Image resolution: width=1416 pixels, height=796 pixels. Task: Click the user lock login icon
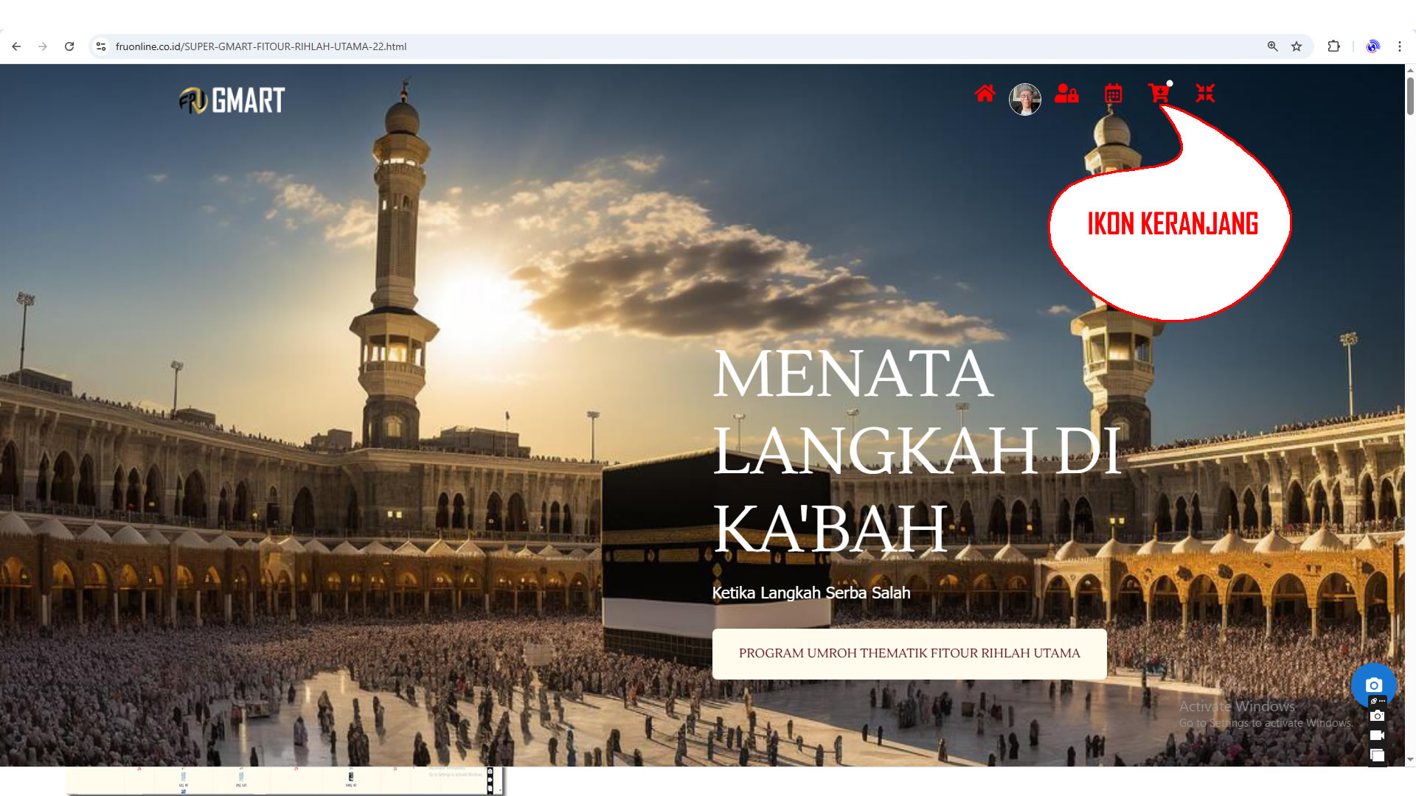point(1066,94)
